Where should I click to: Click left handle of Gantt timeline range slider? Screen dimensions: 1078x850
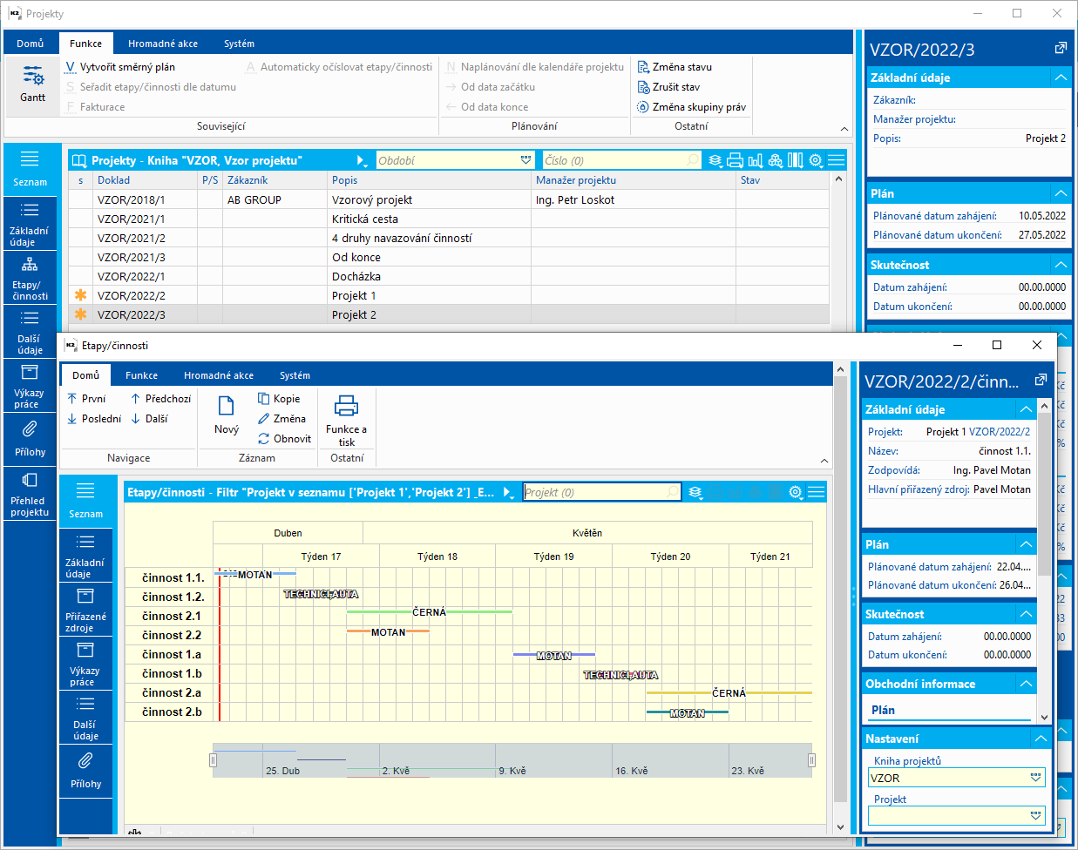point(213,760)
